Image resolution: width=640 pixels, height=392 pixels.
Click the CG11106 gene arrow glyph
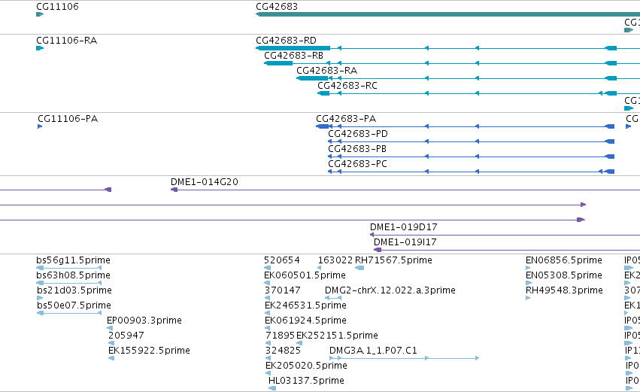click(x=40, y=15)
